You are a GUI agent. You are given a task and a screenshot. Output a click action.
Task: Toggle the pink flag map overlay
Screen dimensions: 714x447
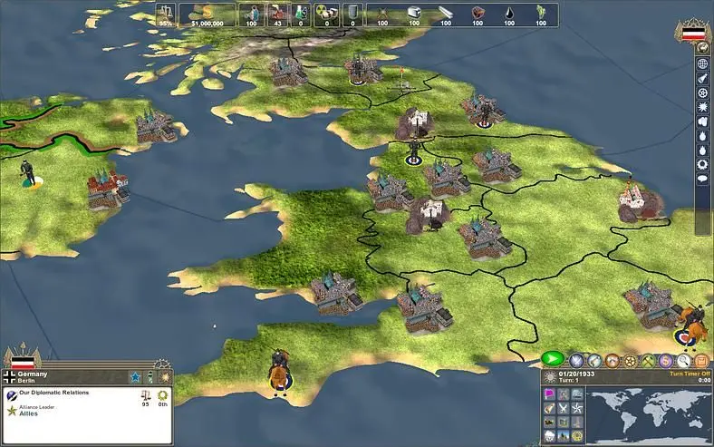[x=550, y=394]
